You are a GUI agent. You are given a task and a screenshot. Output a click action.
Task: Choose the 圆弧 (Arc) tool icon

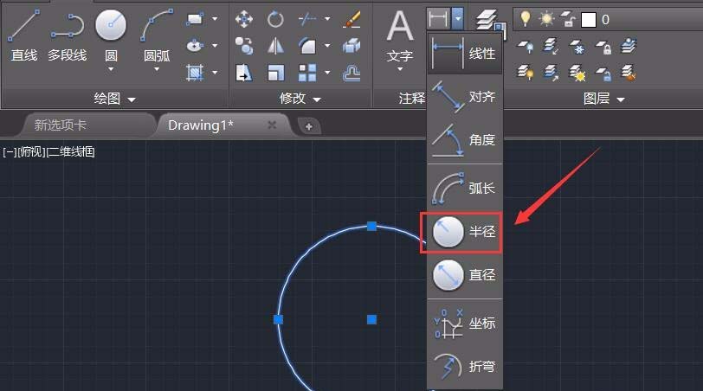point(157,25)
